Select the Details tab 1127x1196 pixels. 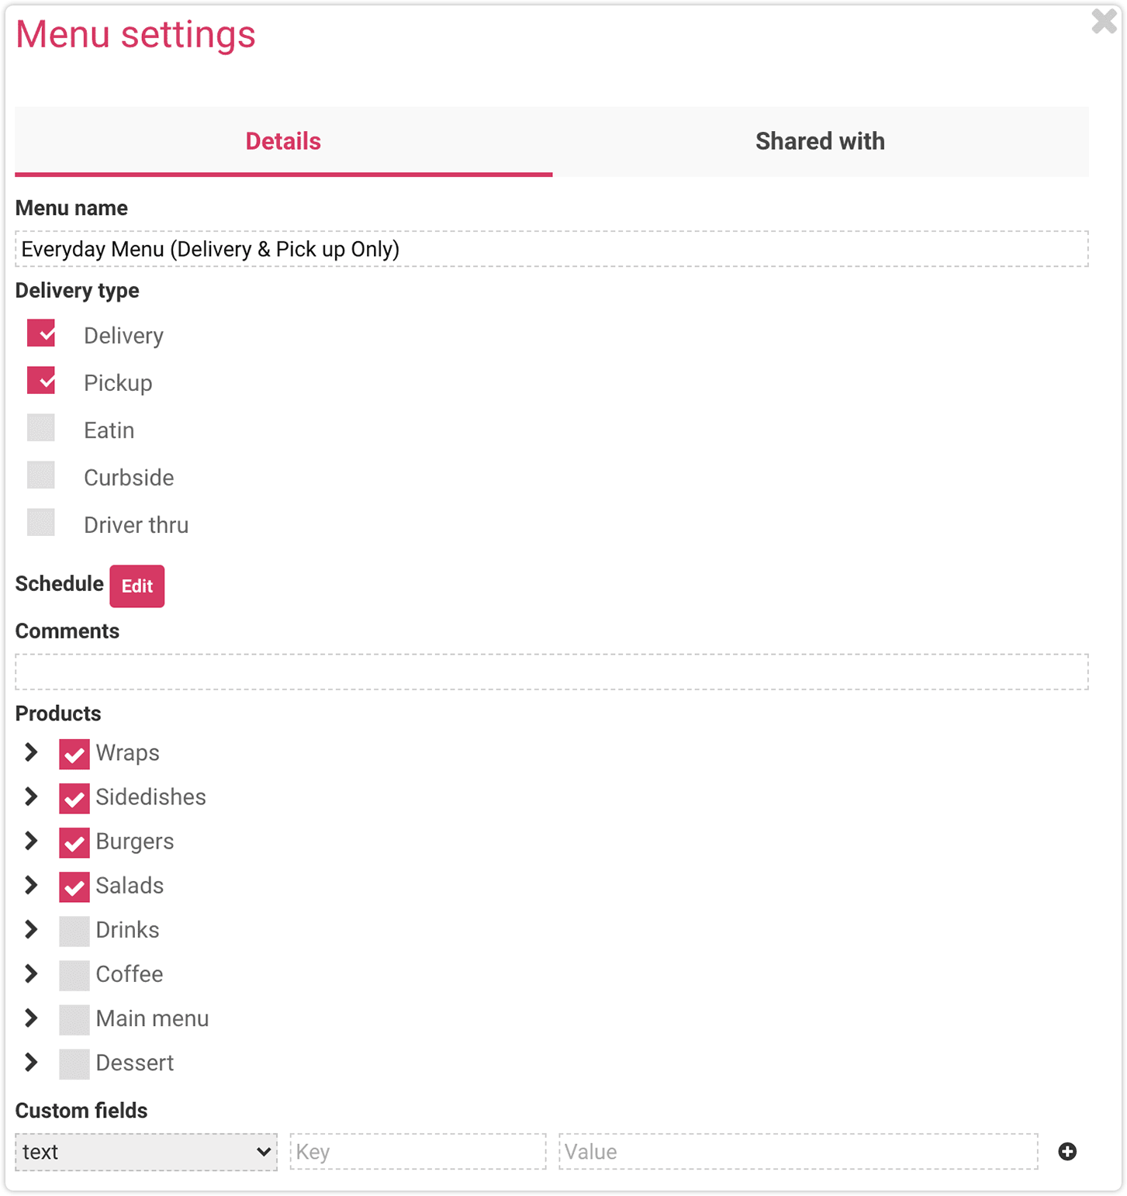coord(284,141)
